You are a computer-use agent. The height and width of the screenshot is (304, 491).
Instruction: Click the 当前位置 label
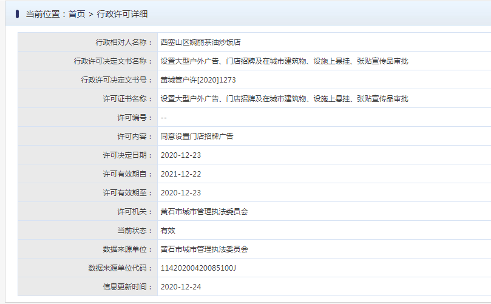pyautogui.click(x=42, y=14)
